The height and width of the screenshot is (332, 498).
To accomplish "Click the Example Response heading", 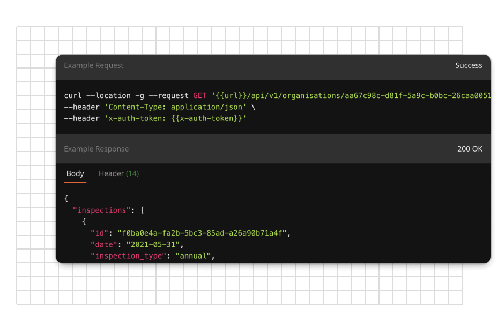I will tap(96, 149).
